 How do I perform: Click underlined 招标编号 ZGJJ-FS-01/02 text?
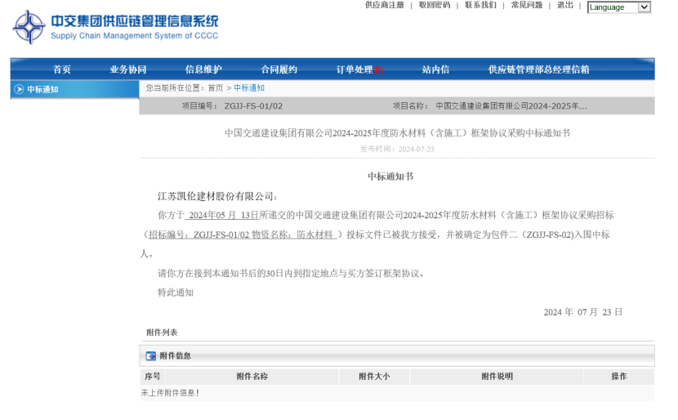243,235
